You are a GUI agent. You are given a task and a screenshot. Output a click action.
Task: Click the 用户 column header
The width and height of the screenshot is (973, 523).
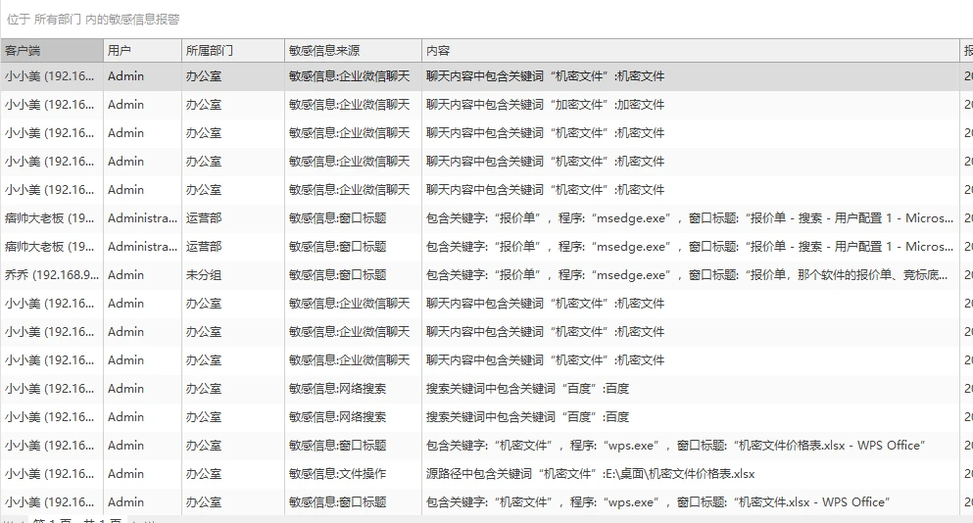(143, 50)
